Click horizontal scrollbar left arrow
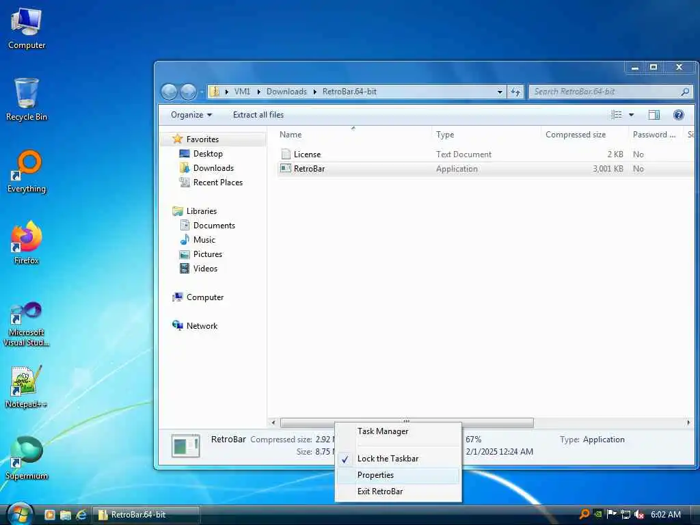The image size is (700, 525). [x=273, y=422]
